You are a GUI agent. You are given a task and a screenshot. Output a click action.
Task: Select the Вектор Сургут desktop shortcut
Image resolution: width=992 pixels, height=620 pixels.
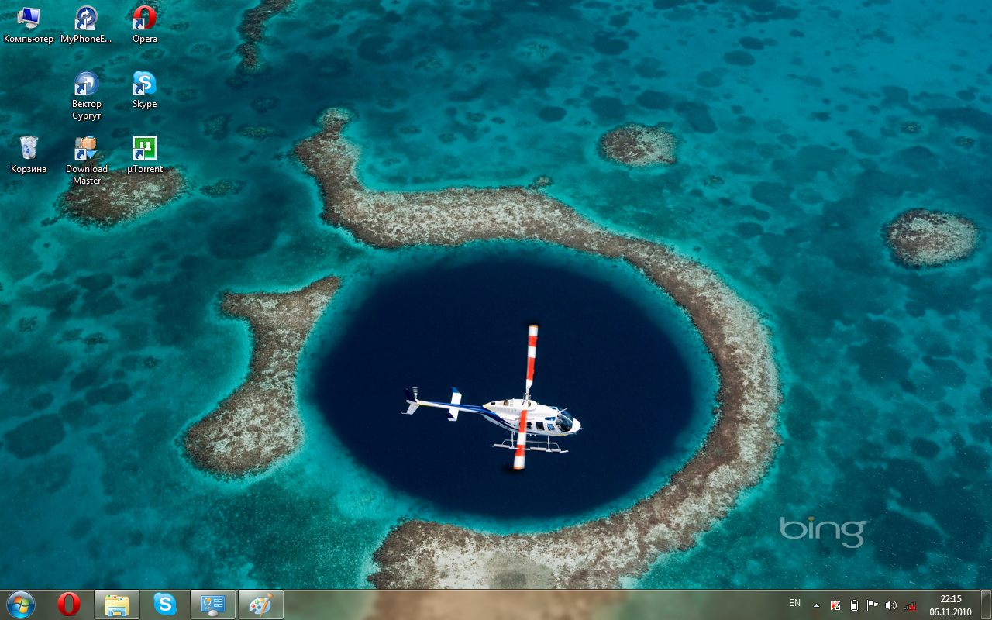87,95
